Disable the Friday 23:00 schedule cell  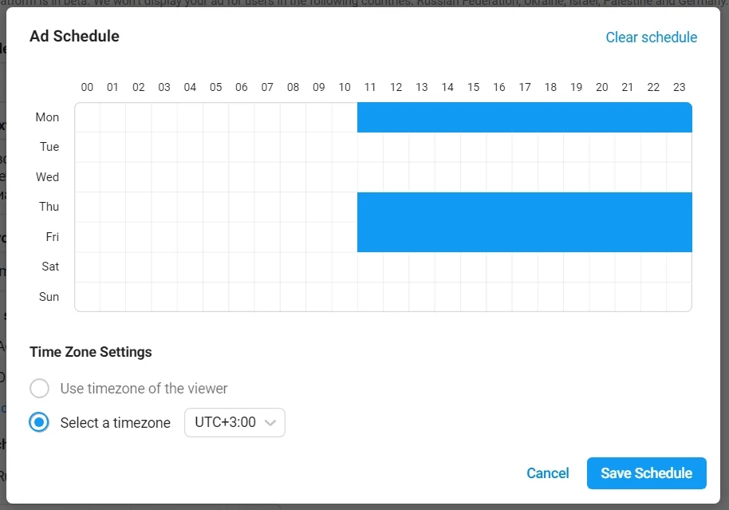pos(679,237)
